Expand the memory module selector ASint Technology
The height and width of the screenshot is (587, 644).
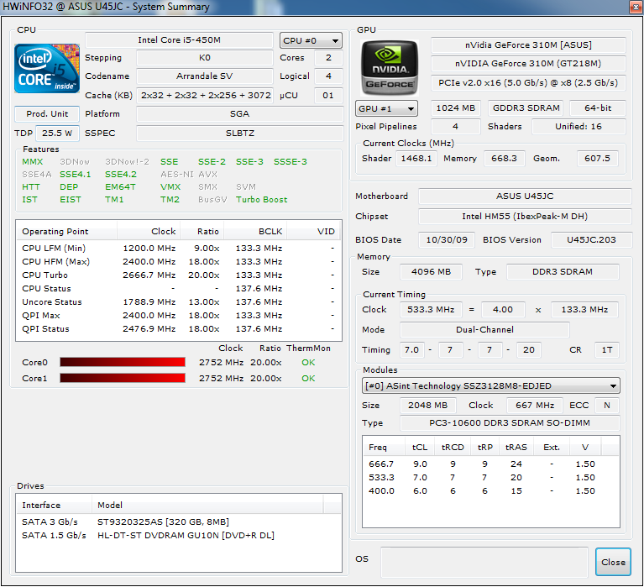pos(491,385)
